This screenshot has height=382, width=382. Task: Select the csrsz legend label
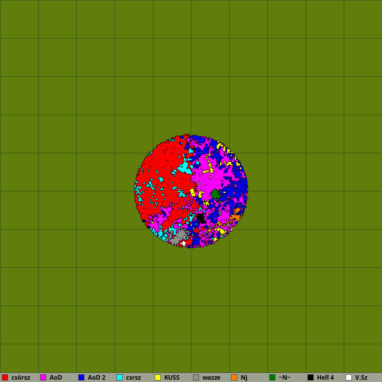click(133, 378)
